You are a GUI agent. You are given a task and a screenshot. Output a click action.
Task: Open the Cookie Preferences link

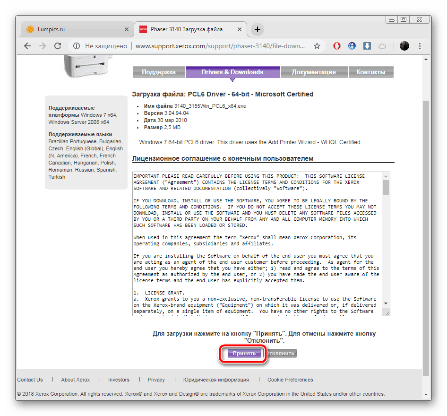pos(290,380)
